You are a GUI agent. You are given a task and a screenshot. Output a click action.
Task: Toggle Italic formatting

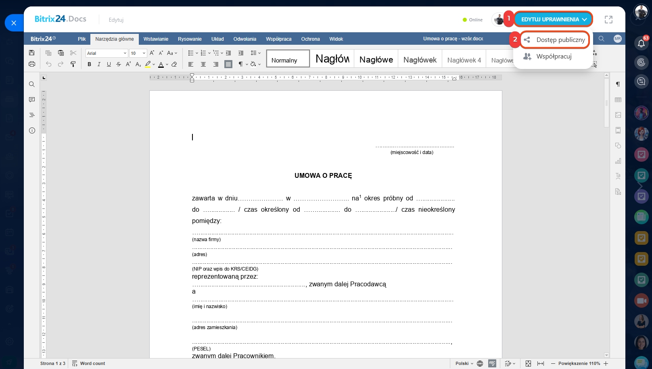[x=99, y=64]
